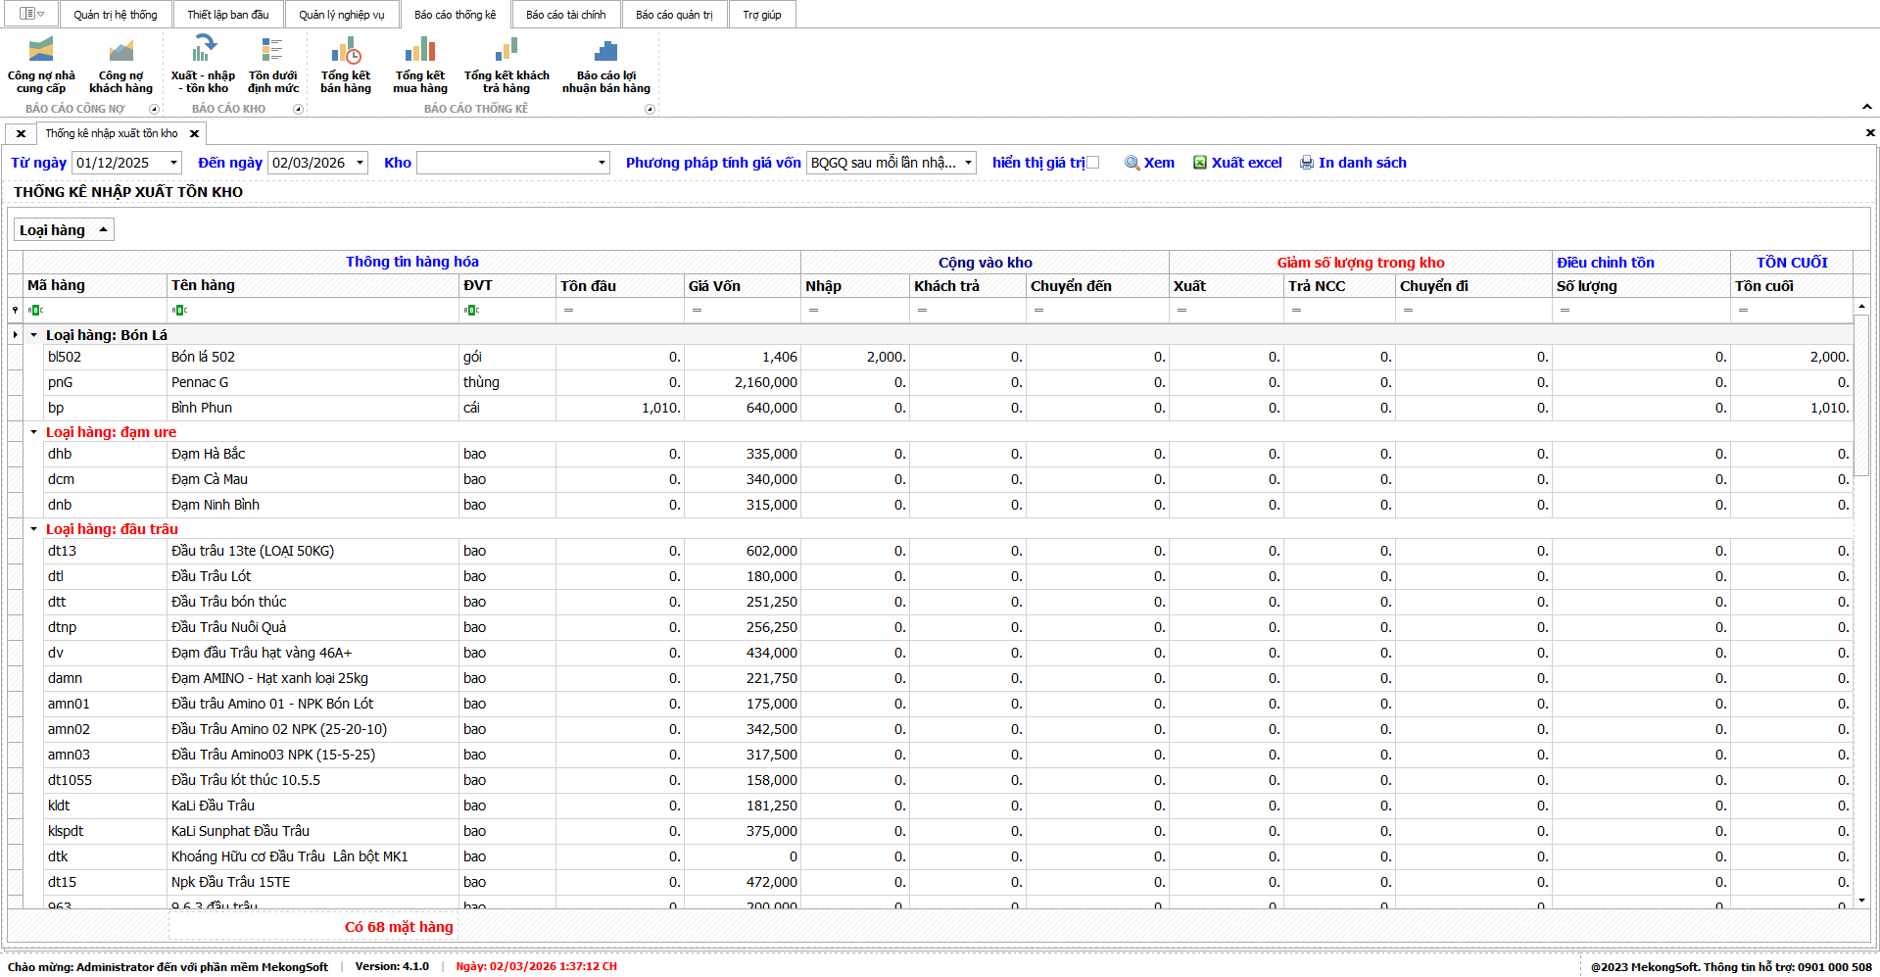Viewport: 1880px width, 977px height.
Task: Click Xuất excel export button
Action: click(x=1237, y=163)
